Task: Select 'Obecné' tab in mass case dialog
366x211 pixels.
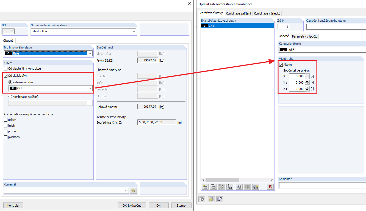Action: 8,41
